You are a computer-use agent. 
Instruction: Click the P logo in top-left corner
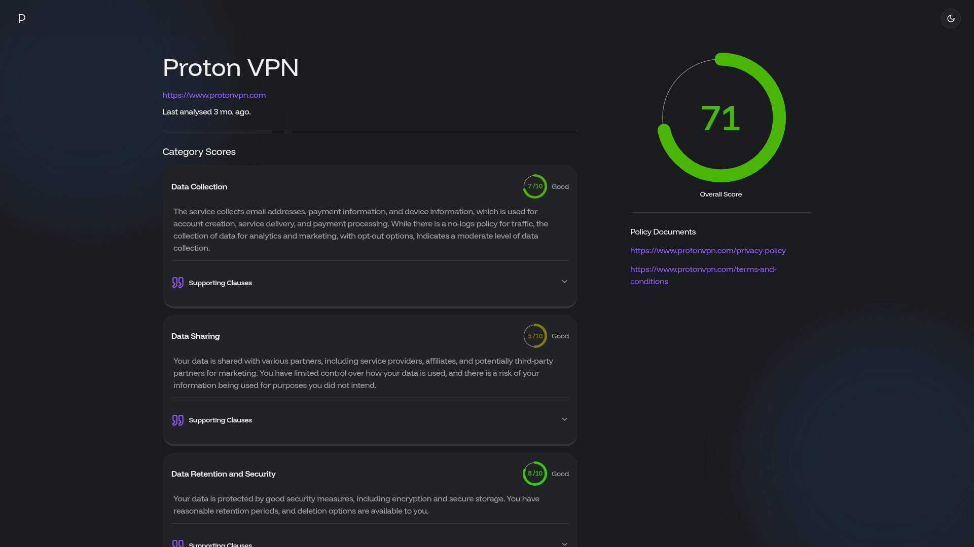[22, 18]
